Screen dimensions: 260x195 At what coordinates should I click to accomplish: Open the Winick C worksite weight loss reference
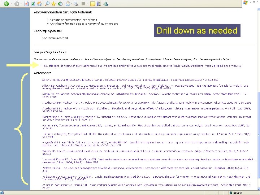tap(147, 186)
